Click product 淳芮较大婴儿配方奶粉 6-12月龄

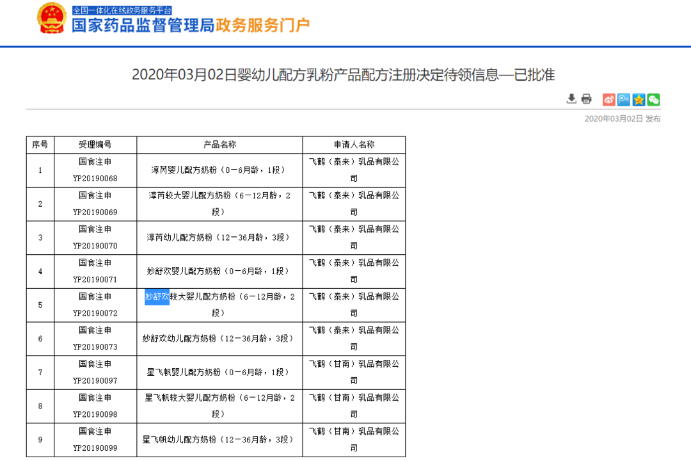219,204
